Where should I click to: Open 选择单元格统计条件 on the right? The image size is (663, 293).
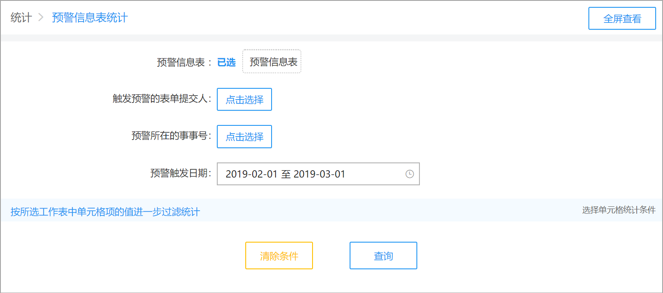(x=619, y=210)
